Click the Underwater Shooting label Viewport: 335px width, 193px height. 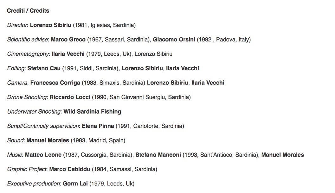34,112
